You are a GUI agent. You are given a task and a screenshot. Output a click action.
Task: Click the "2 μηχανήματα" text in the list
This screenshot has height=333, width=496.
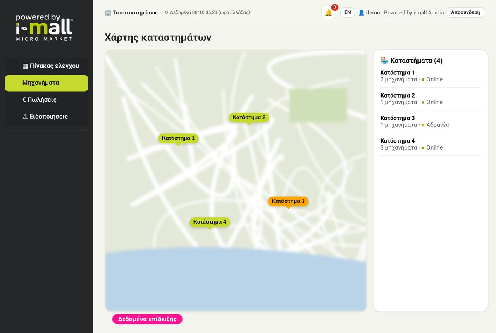(x=398, y=79)
